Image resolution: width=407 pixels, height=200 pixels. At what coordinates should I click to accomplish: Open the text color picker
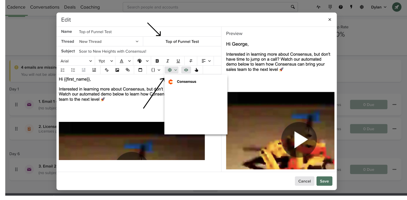click(125, 61)
